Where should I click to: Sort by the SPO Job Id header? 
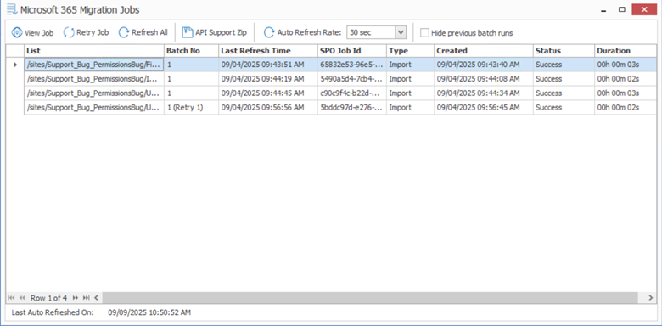pos(352,51)
